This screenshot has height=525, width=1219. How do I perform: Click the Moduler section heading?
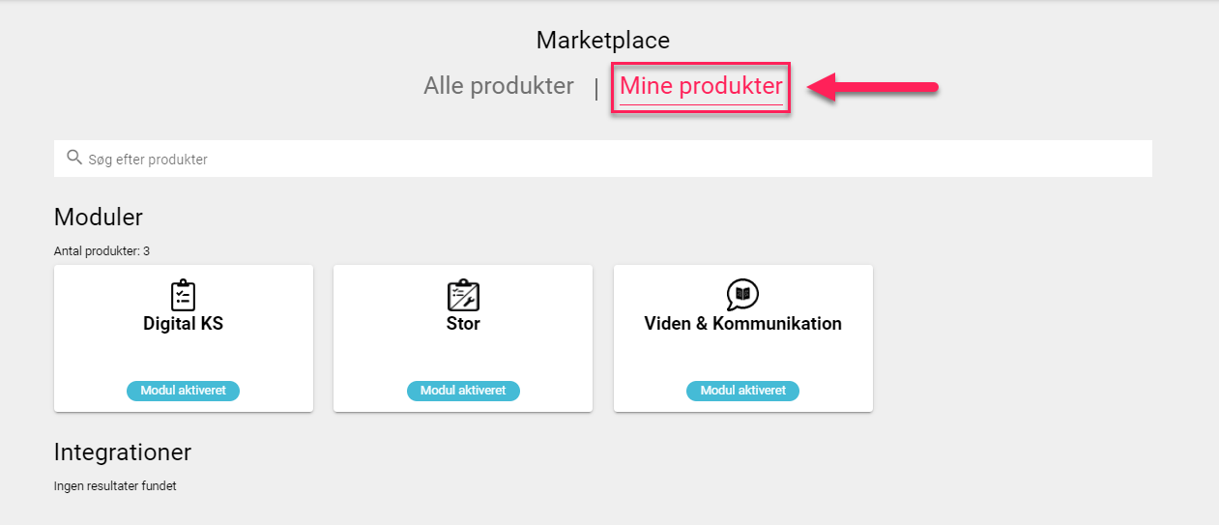(99, 217)
